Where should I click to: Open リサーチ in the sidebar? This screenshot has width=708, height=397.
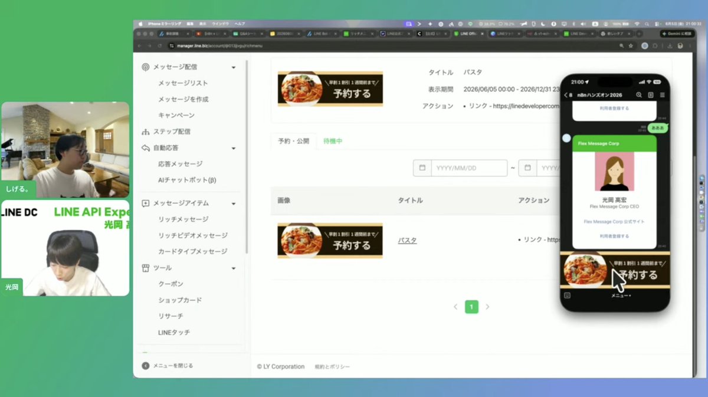(171, 316)
